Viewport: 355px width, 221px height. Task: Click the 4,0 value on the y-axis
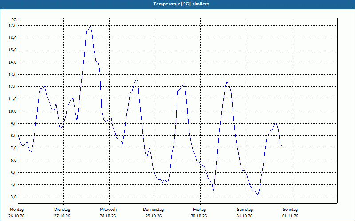pyautogui.click(x=13, y=185)
